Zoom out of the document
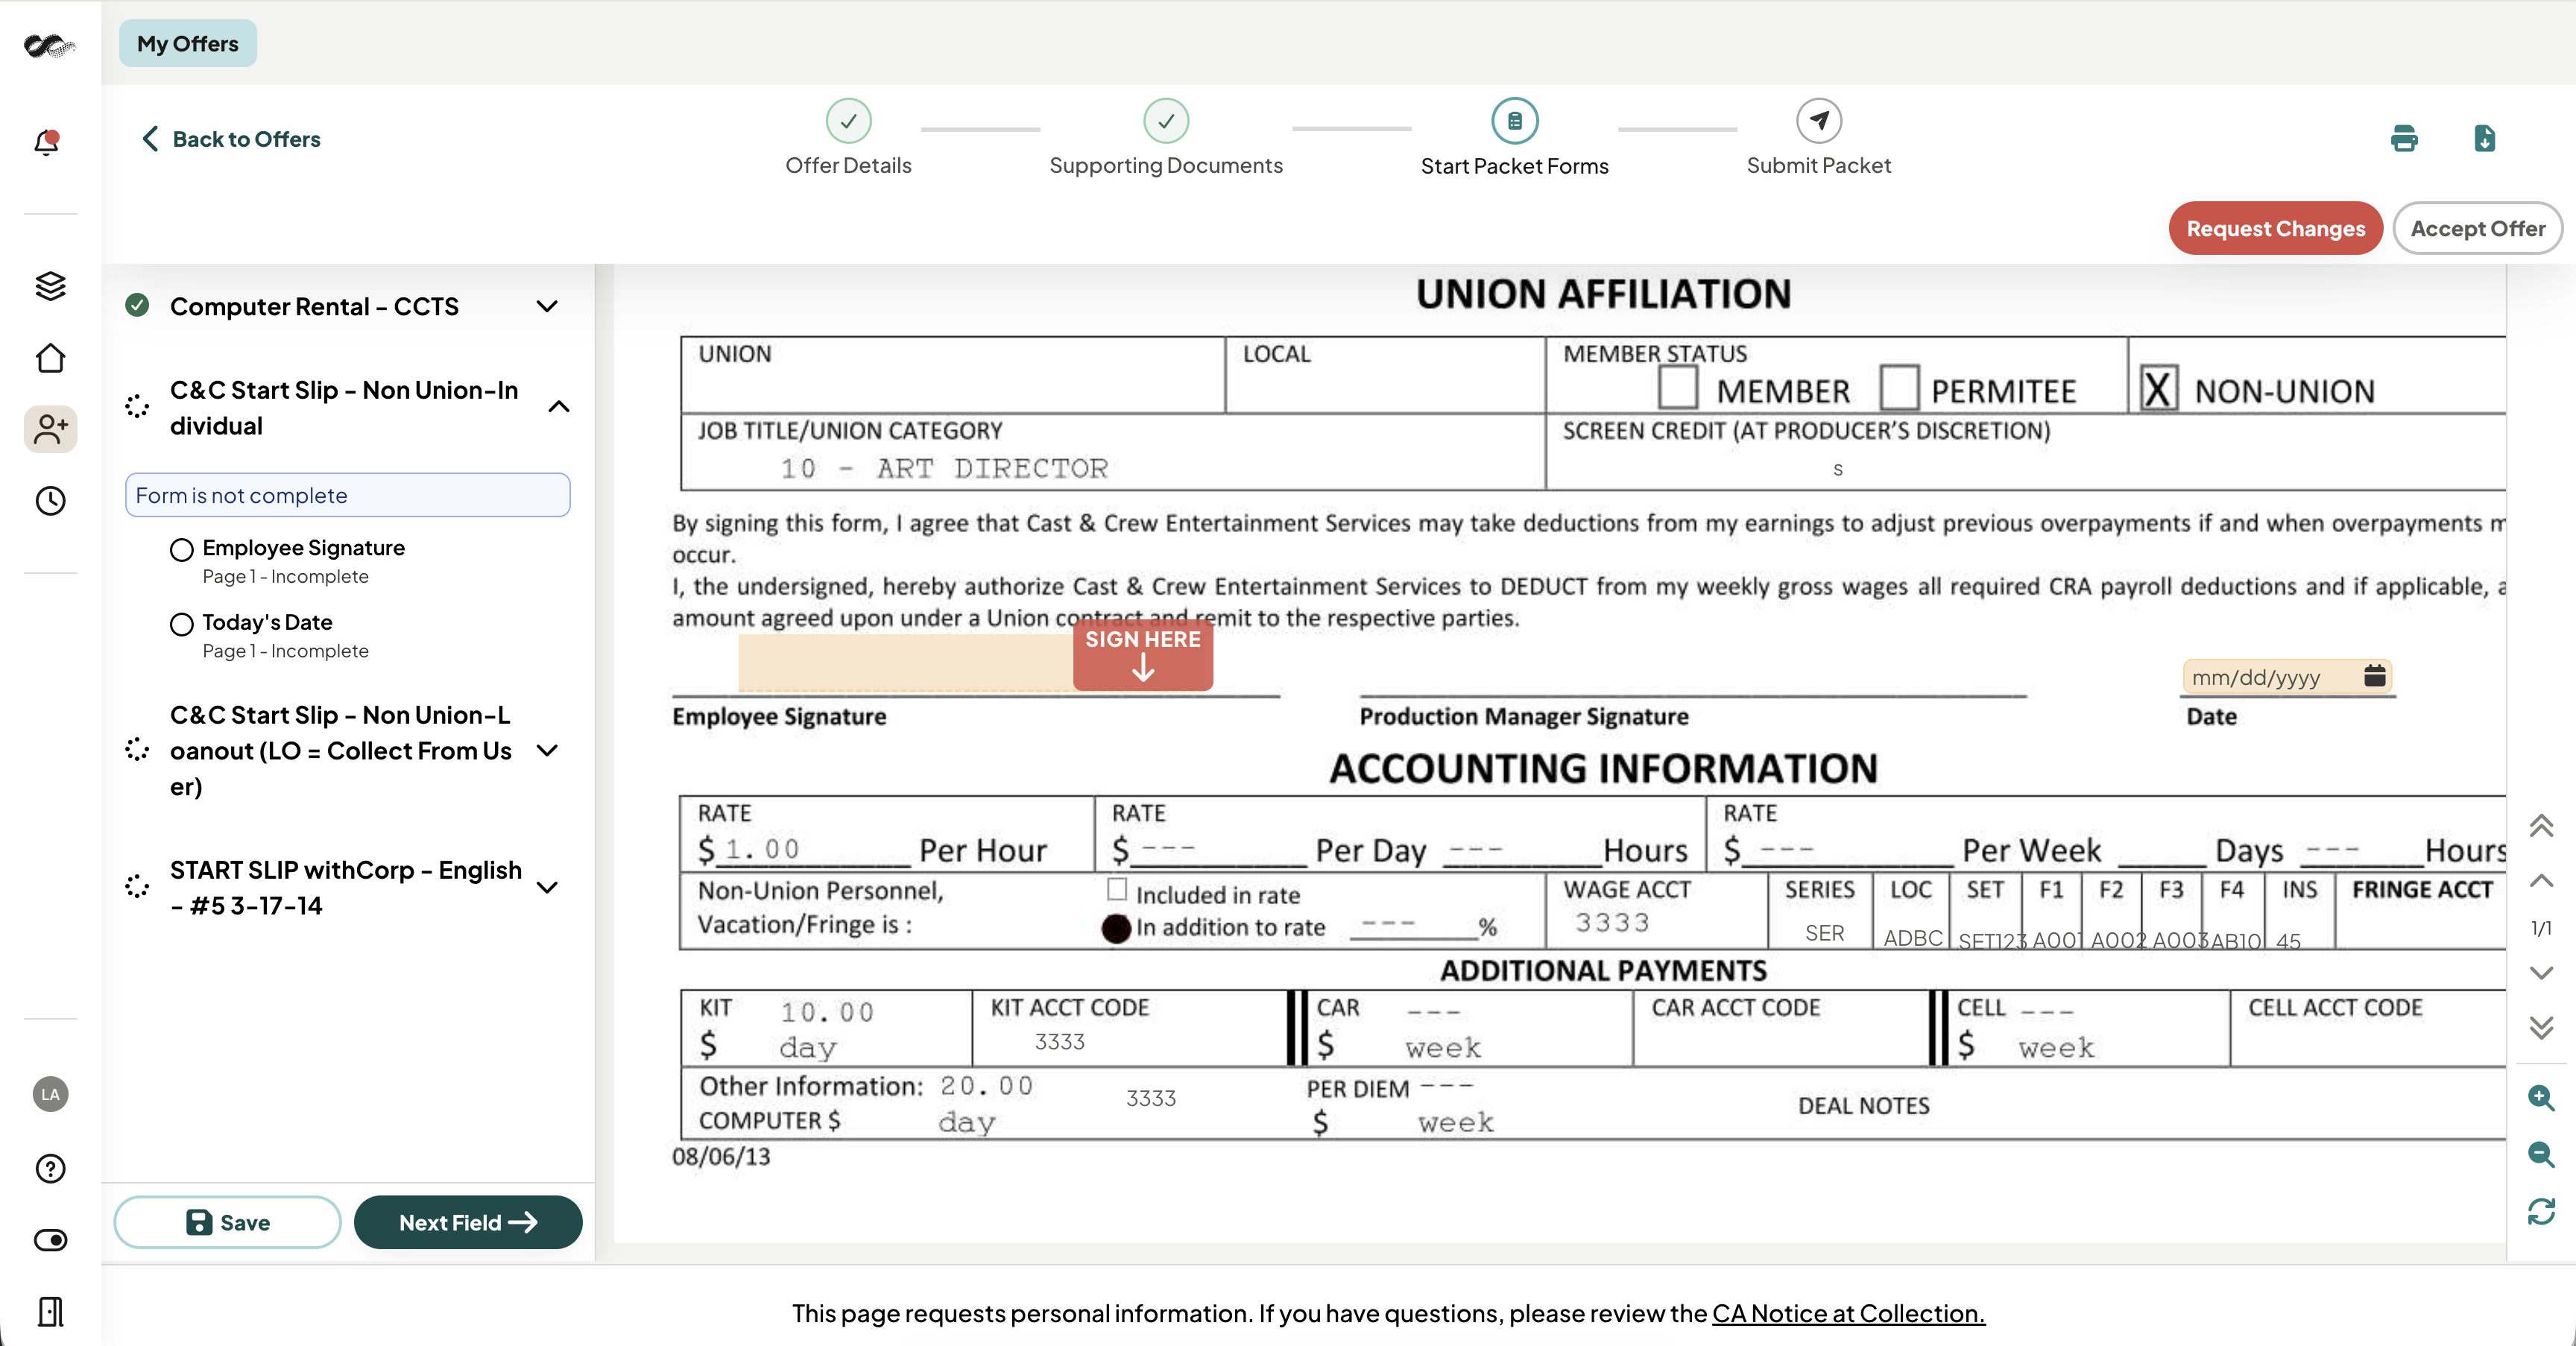The image size is (2576, 1346). pyautogui.click(x=2541, y=1154)
